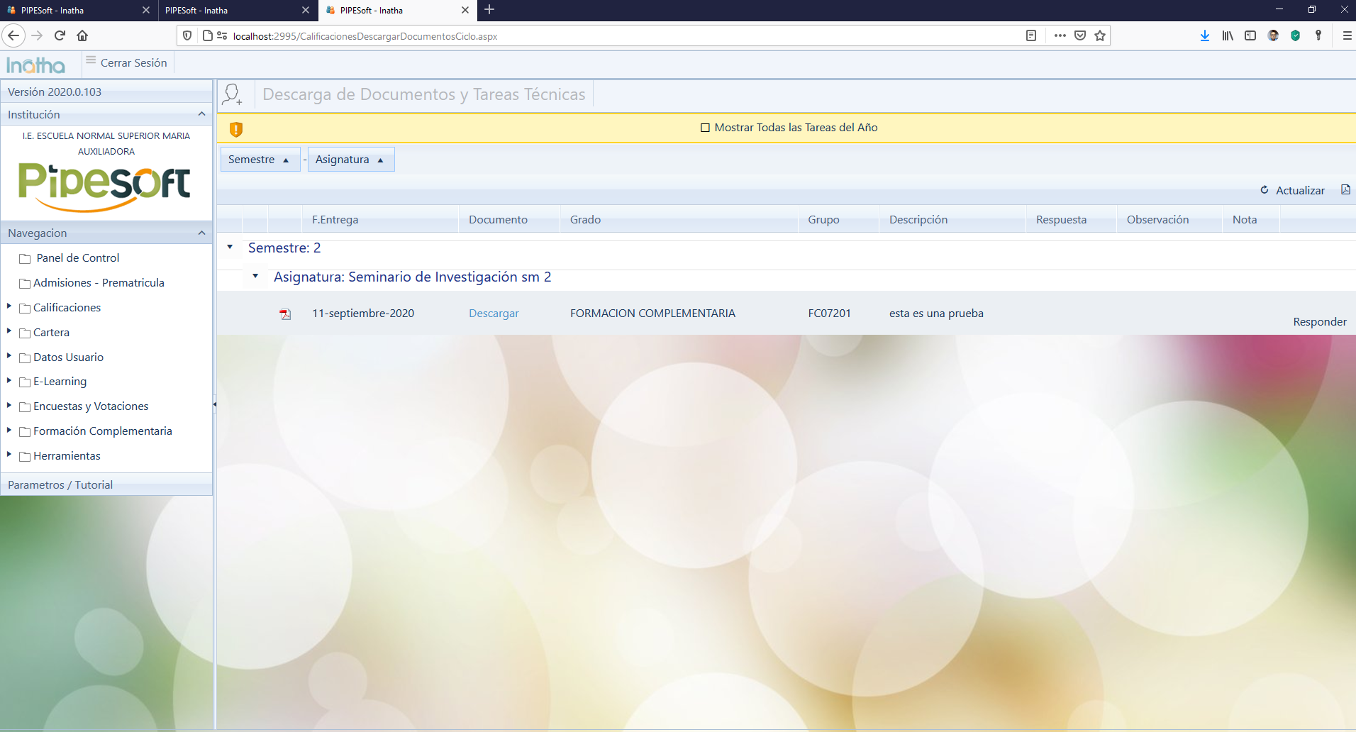Viewport: 1356px width, 732px height.
Task: Expand Encuestas y Votaciones node
Action: [9, 405]
